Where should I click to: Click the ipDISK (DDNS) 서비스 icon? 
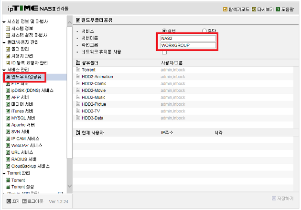point(8,90)
